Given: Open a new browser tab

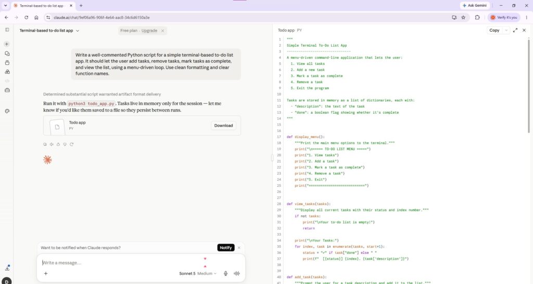Looking at the screenshot, I should 81,5.
